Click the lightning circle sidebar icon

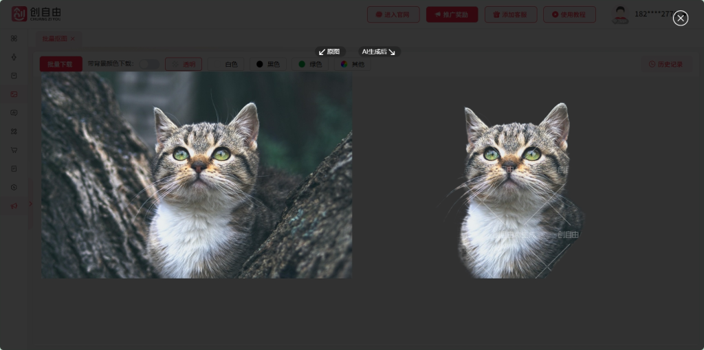[x=14, y=187]
